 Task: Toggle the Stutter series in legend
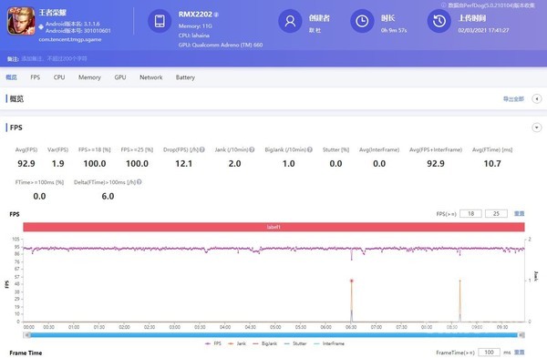295,343
